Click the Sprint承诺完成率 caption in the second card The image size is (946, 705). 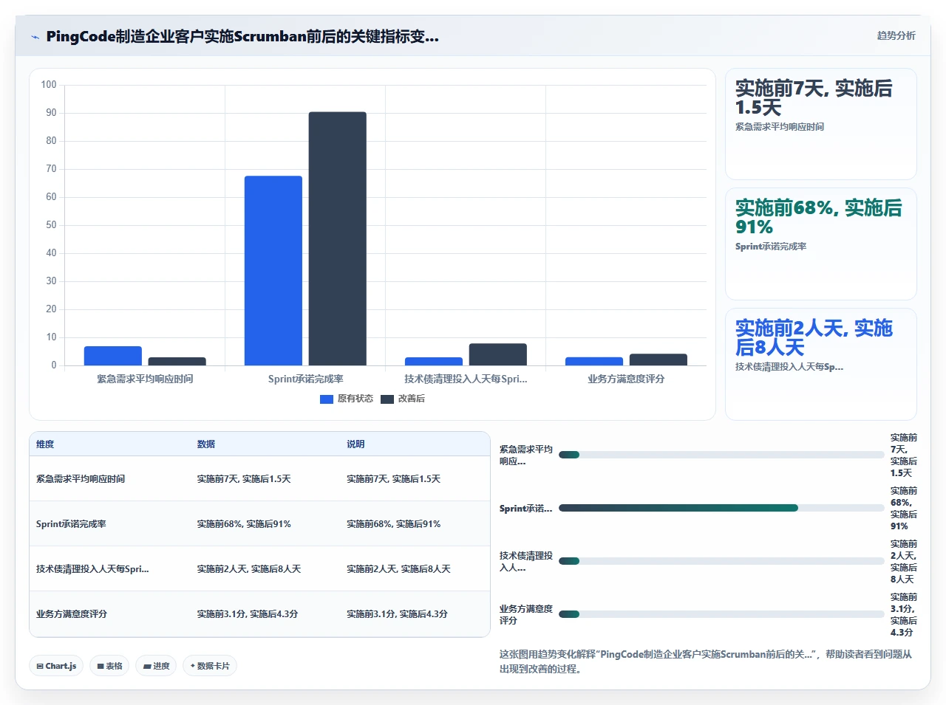click(x=770, y=247)
